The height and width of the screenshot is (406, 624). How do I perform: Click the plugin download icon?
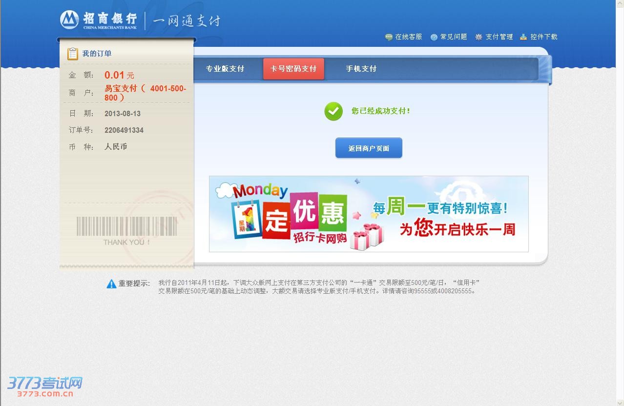[x=523, y=37]
